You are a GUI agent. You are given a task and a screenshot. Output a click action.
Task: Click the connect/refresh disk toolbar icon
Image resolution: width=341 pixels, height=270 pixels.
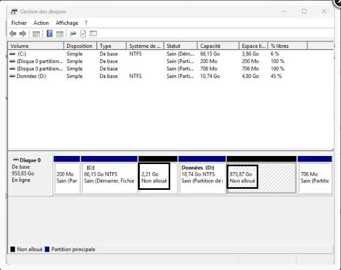point(73,34)
